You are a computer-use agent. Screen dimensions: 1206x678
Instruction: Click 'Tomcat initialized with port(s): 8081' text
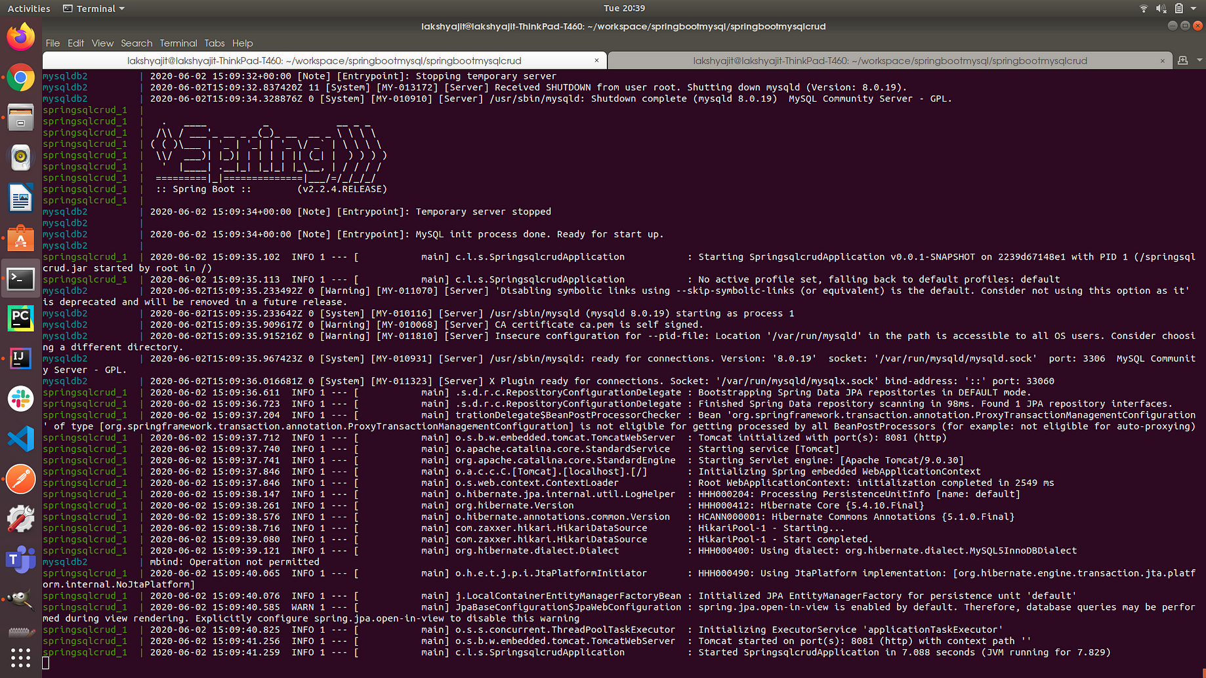point(822,437)
